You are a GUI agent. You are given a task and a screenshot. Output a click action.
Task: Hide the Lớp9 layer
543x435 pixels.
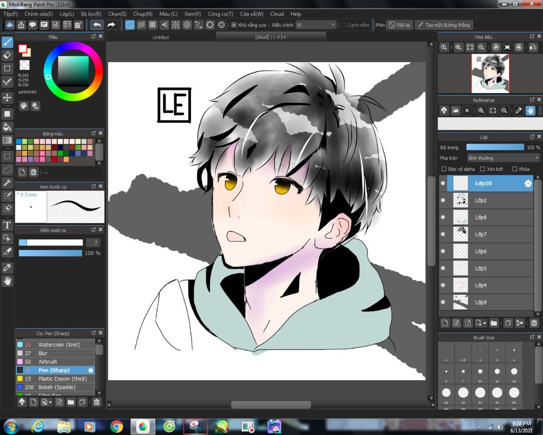tap(443, 302)
